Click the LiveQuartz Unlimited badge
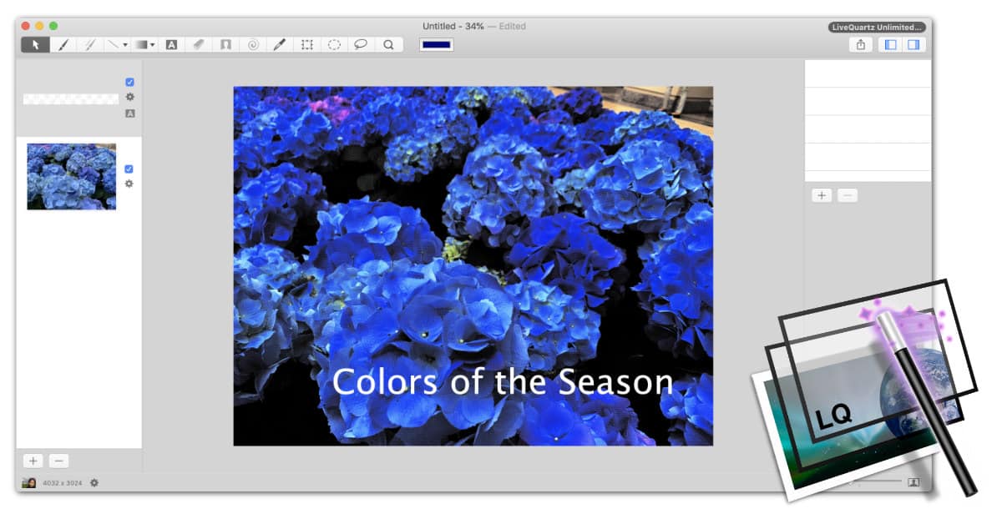Image resolution: width=1002 pixels, height=524 pixels. 878,27
